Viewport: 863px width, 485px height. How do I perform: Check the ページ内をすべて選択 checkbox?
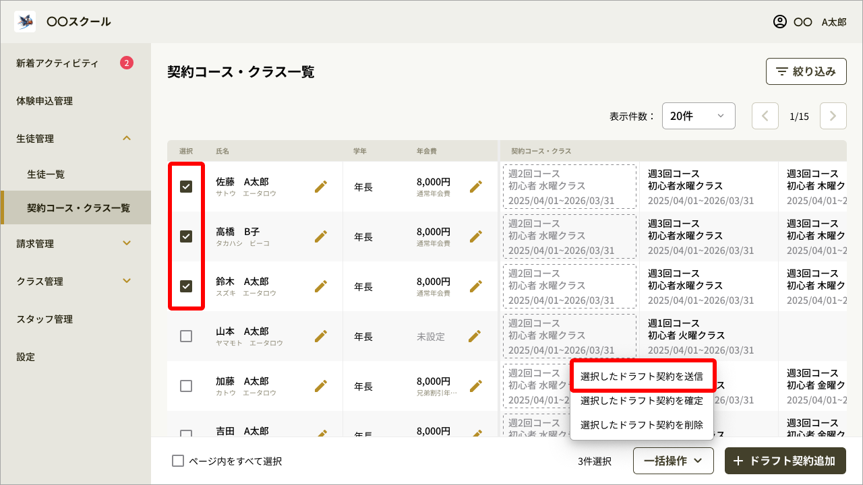pos(178,461)
